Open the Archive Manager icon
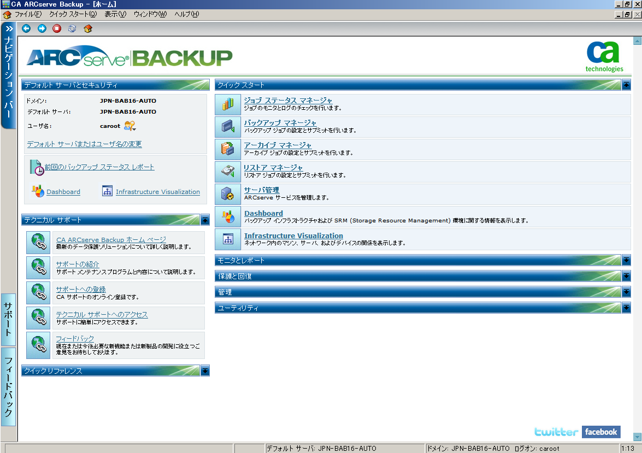This screenshot has height=453, width=642. [228, 149]
